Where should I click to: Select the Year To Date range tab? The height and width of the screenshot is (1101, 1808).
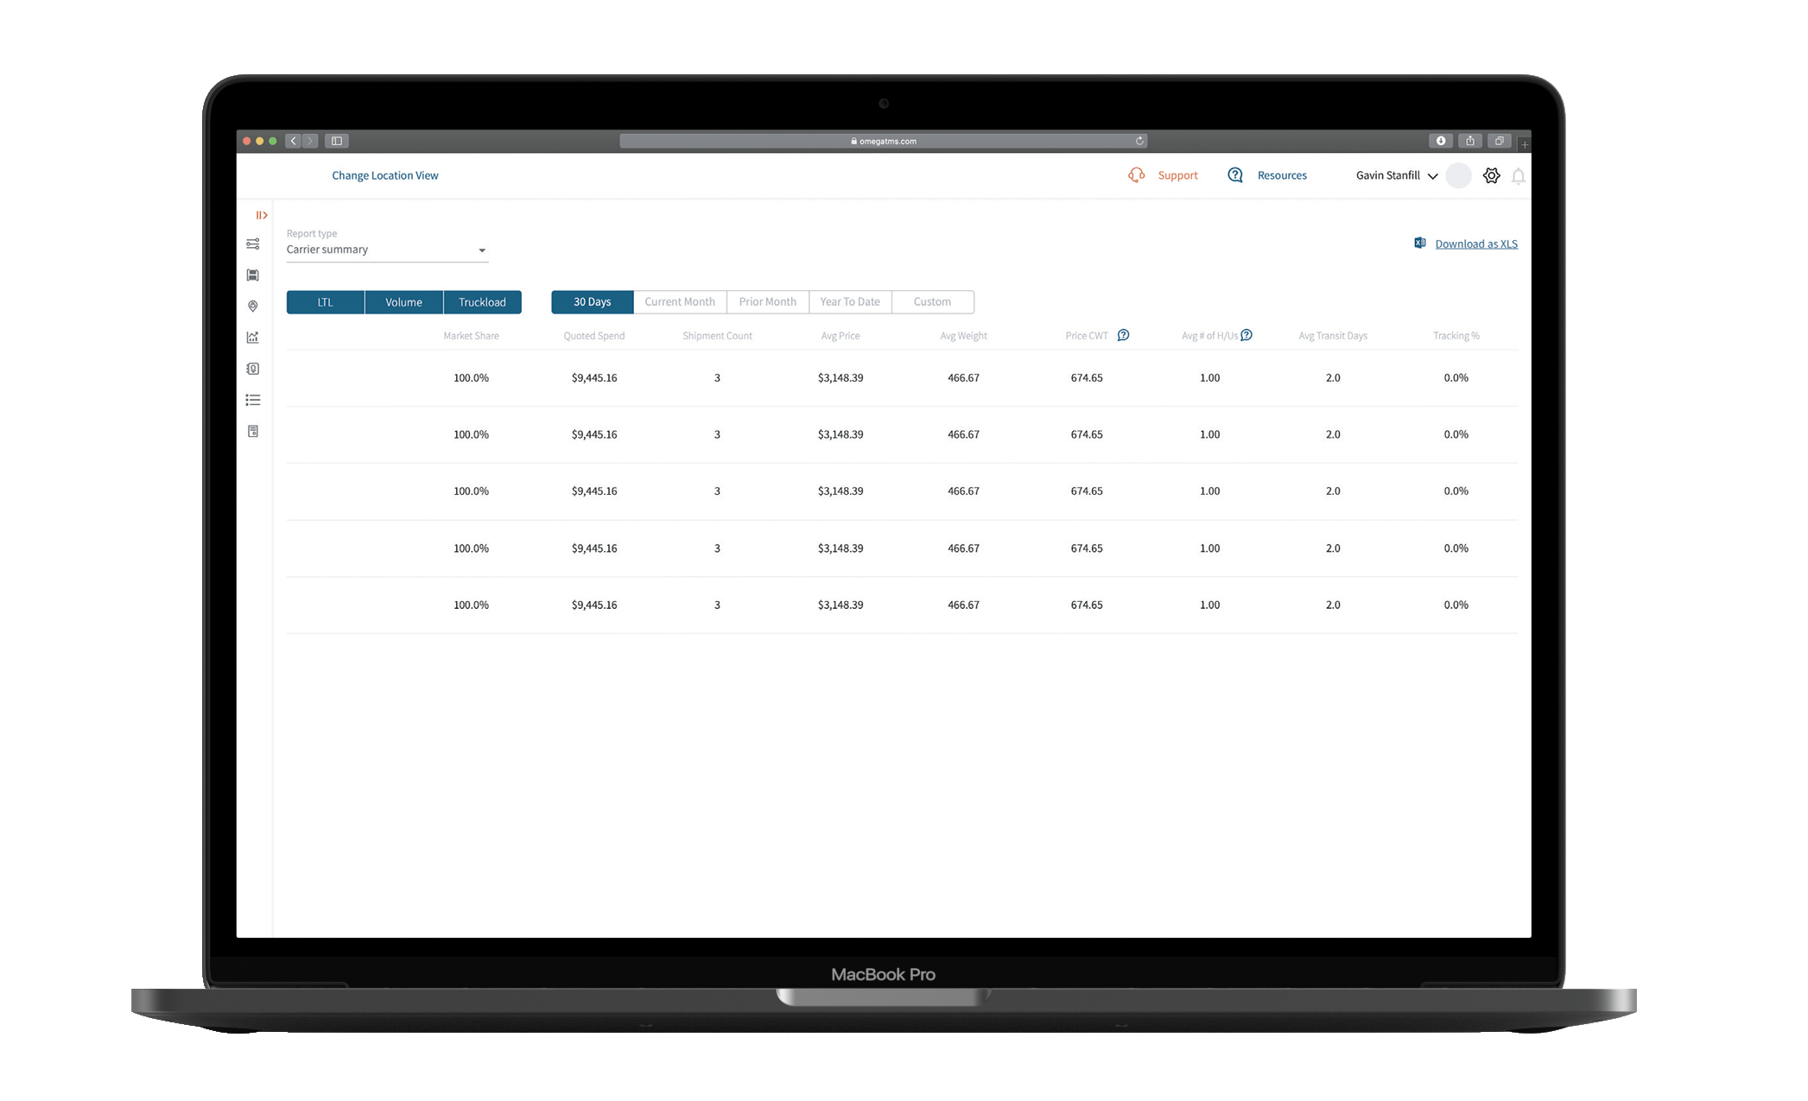coord(850,302)
